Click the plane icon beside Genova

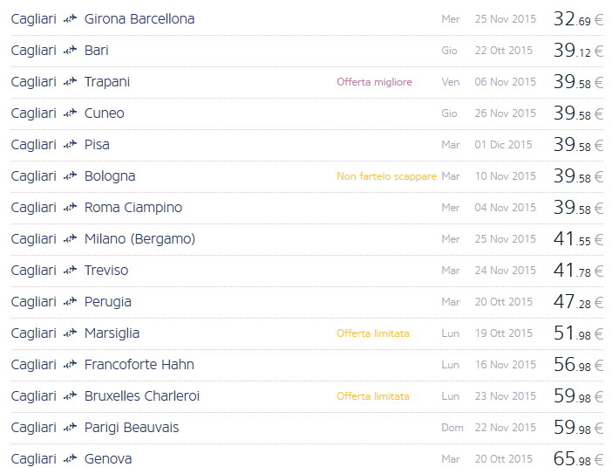click(71, 459)
